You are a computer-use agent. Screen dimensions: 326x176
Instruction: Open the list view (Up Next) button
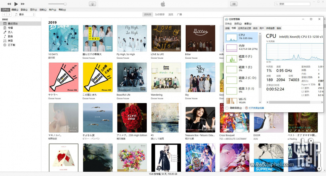click(x=234, y=4)
